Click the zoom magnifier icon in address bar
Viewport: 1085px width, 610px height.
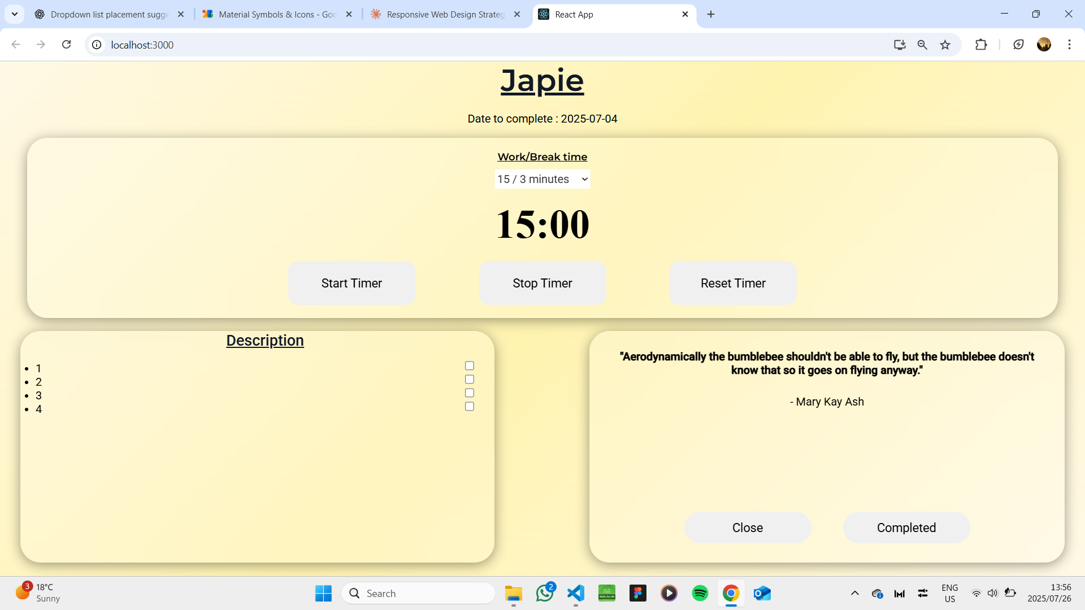pos(922,45)
